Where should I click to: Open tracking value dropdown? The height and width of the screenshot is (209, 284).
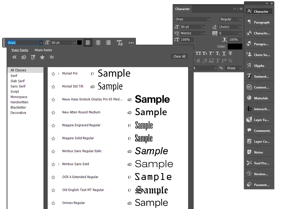tap(240, 33)
